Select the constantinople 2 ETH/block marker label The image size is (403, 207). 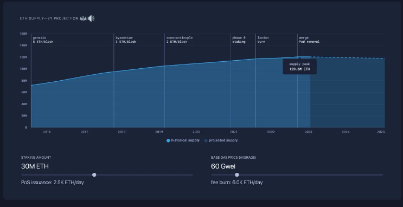pyautogui.click(x=180, y=40)
